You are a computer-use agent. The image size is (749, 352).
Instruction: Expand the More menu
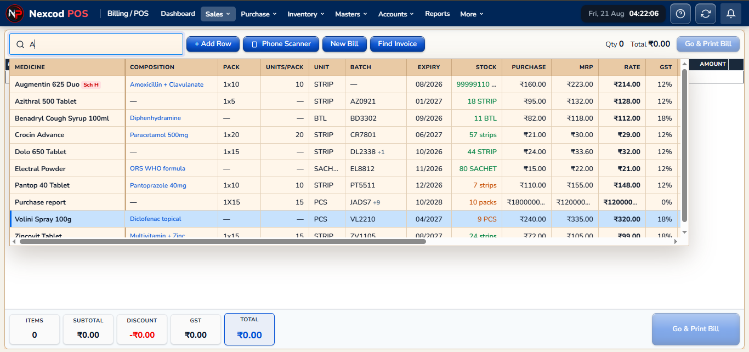(x=472, y=14)
